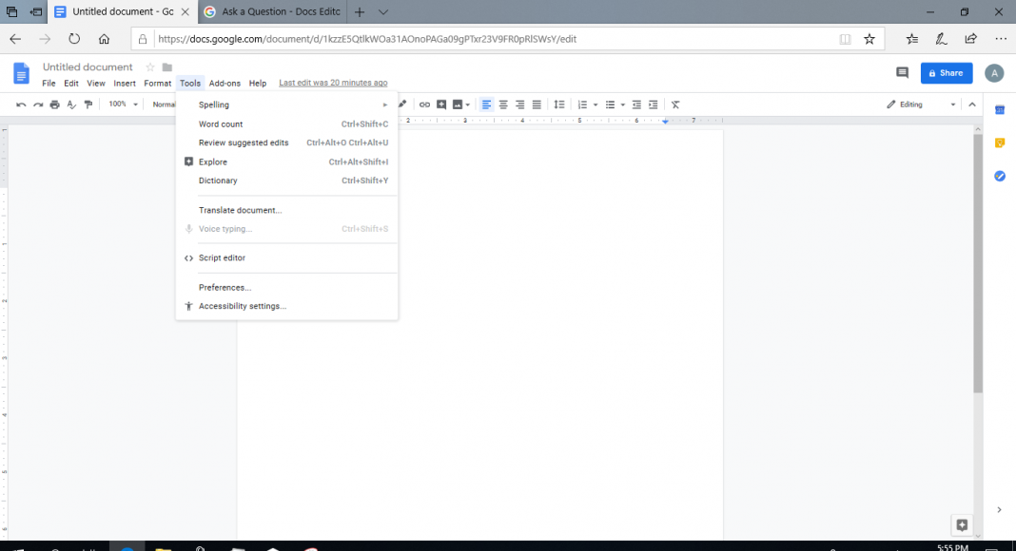Viewport: 1016px width, 551px height.
Task: Select Translate document option
Action: (286, 210)
